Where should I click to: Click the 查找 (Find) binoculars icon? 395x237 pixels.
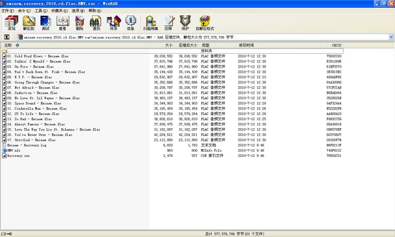pyautogui.click(x=96, y=22)
